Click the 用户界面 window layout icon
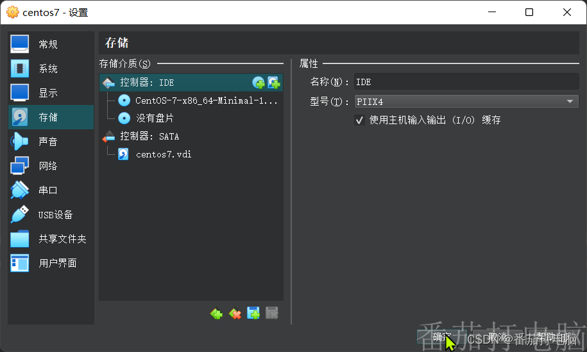Image resolution: width=587 pixels, height=352 pixels. click(20, 263)
